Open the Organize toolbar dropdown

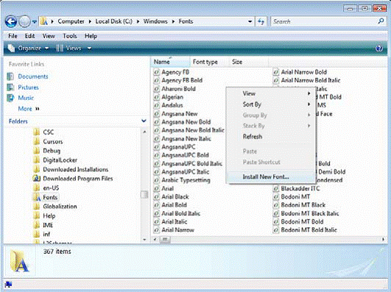(x=28, y=48)
